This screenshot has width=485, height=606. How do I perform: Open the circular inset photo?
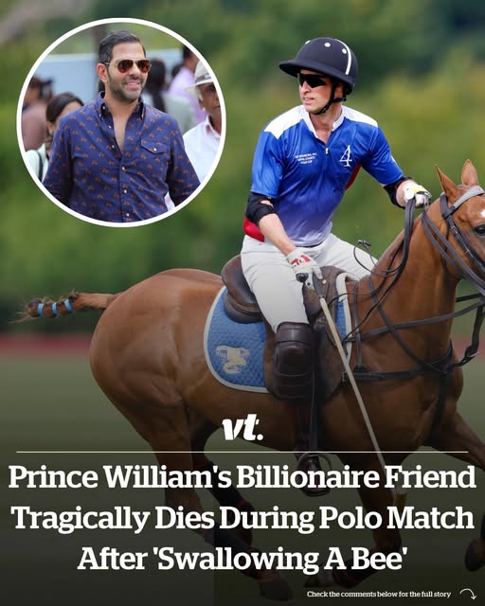coord(121,122)
